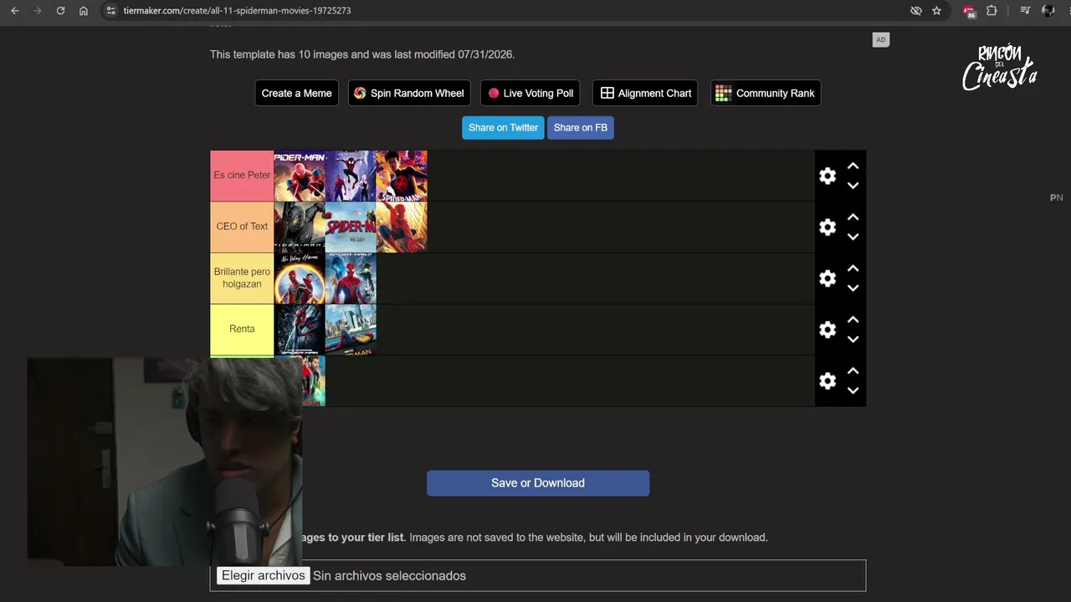Viewport: 1071px width, 602px height.
Task: Open Create a Meme
Action: click(296, 93)
